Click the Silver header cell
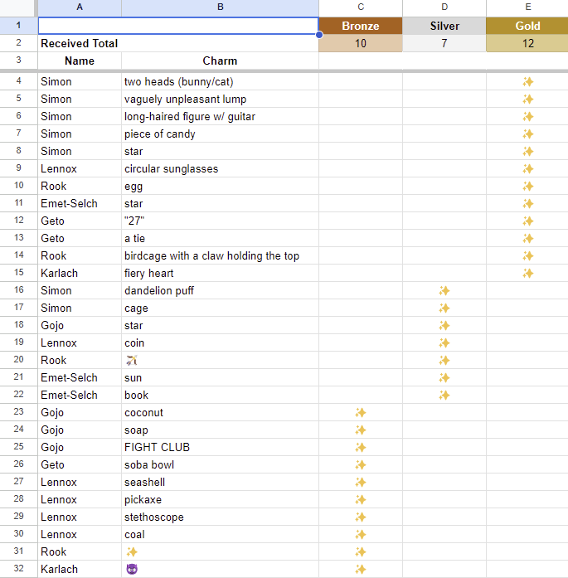Screen dimensions: 568x578 click(444, 26)
